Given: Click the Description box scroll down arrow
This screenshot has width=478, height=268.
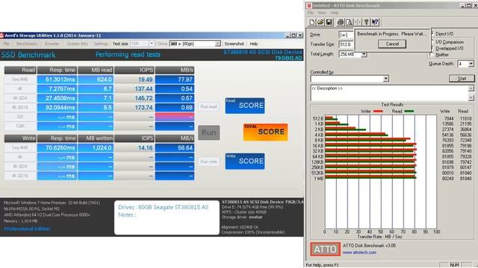Looking at the screenshot, I should click(471, 98).
